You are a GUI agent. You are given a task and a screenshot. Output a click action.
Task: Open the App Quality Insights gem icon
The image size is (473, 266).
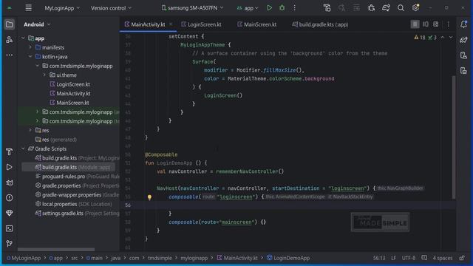[10, 213]
